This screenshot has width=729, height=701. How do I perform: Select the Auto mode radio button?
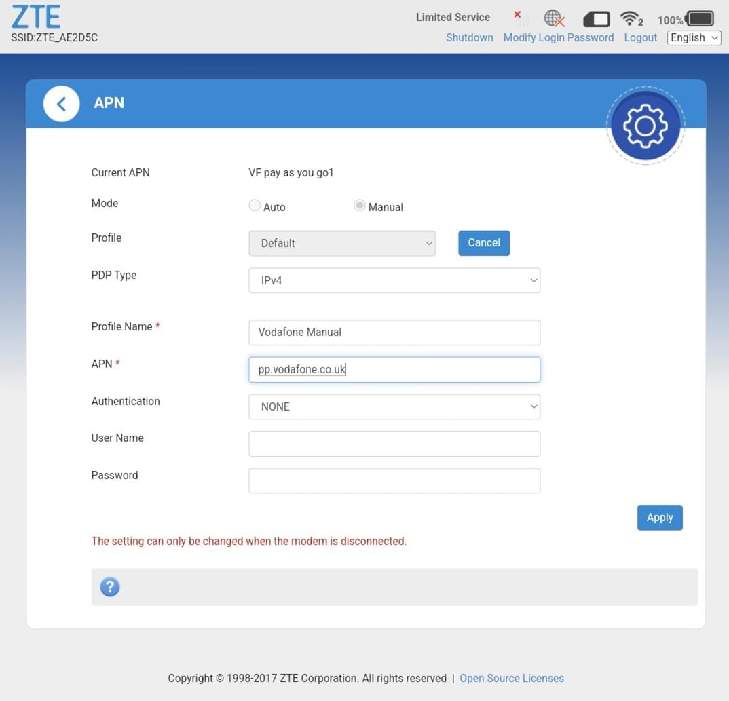point(255,205)
